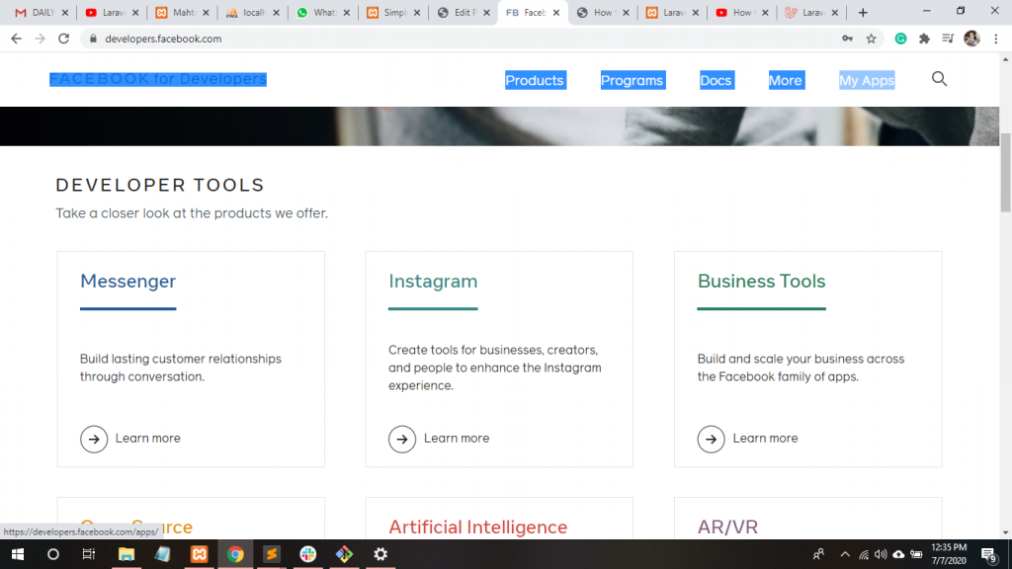Open Settings gear on the taskbar
1012x569 pixels.
pos(380,554)
